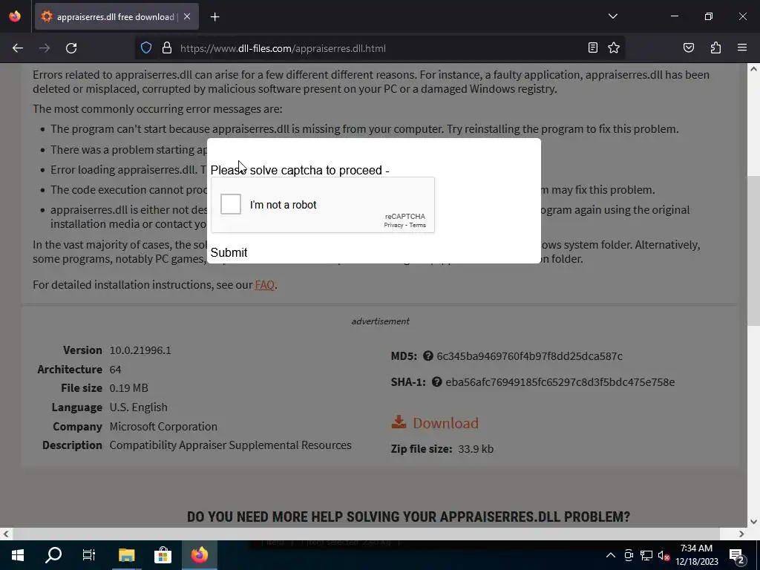
Task: Open the Windows Start menu
Action: point(18,555)
